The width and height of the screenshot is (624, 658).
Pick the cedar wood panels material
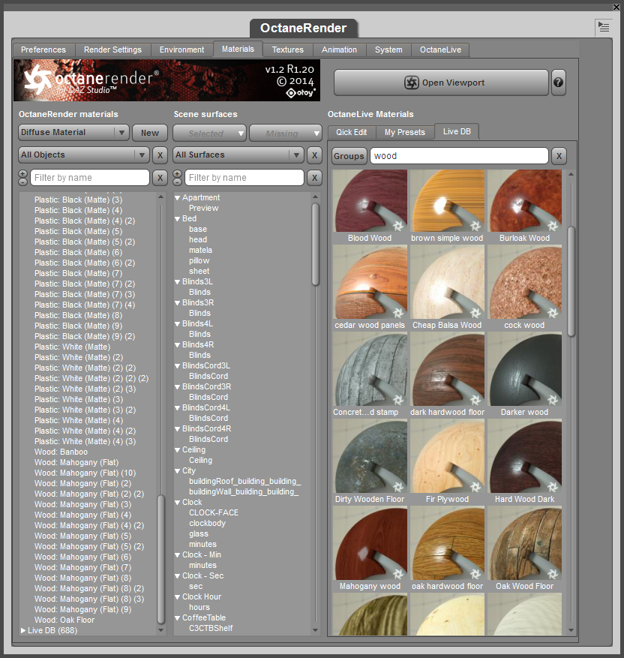coord(370,282)
